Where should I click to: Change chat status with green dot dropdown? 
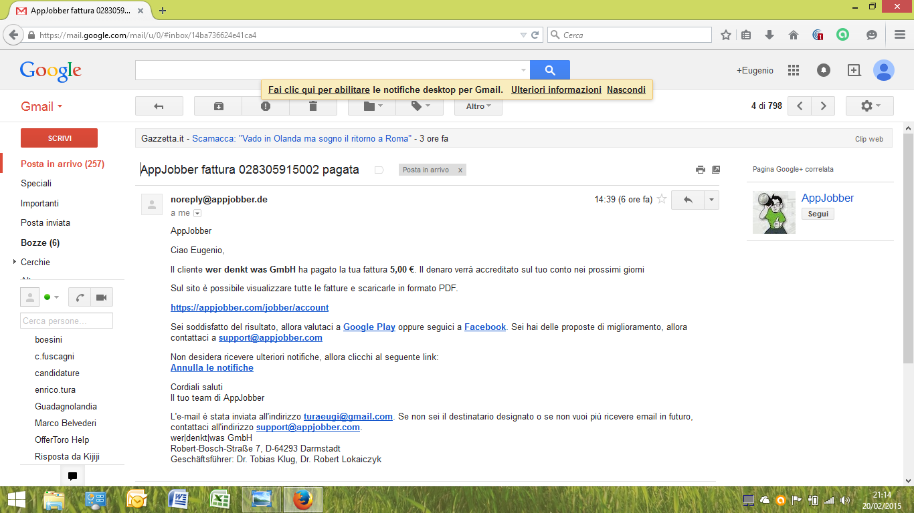[52, 297]
